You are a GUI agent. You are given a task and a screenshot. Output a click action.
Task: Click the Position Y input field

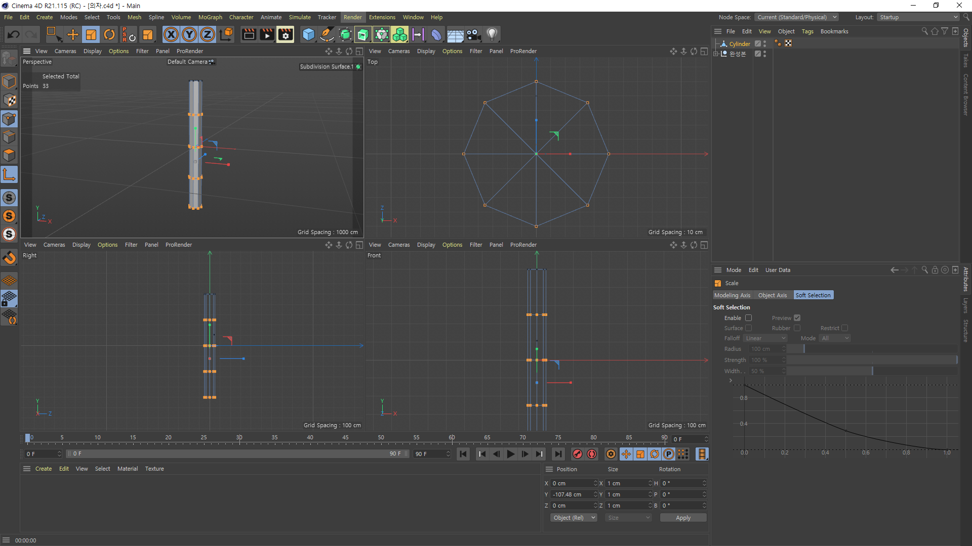pos(571,494)
